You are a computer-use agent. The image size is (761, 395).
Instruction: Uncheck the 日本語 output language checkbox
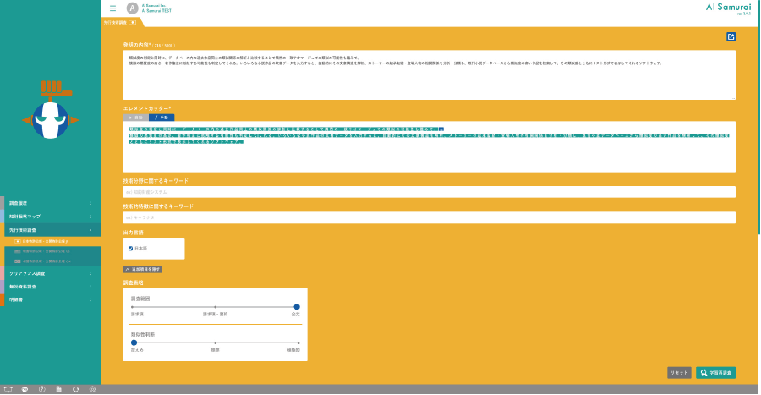tap(130, 249)
